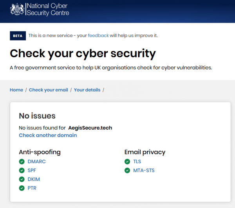The image size is (235, 208).
Task: Click the green checkmark beside DKIM
Action: coord(22,179)
